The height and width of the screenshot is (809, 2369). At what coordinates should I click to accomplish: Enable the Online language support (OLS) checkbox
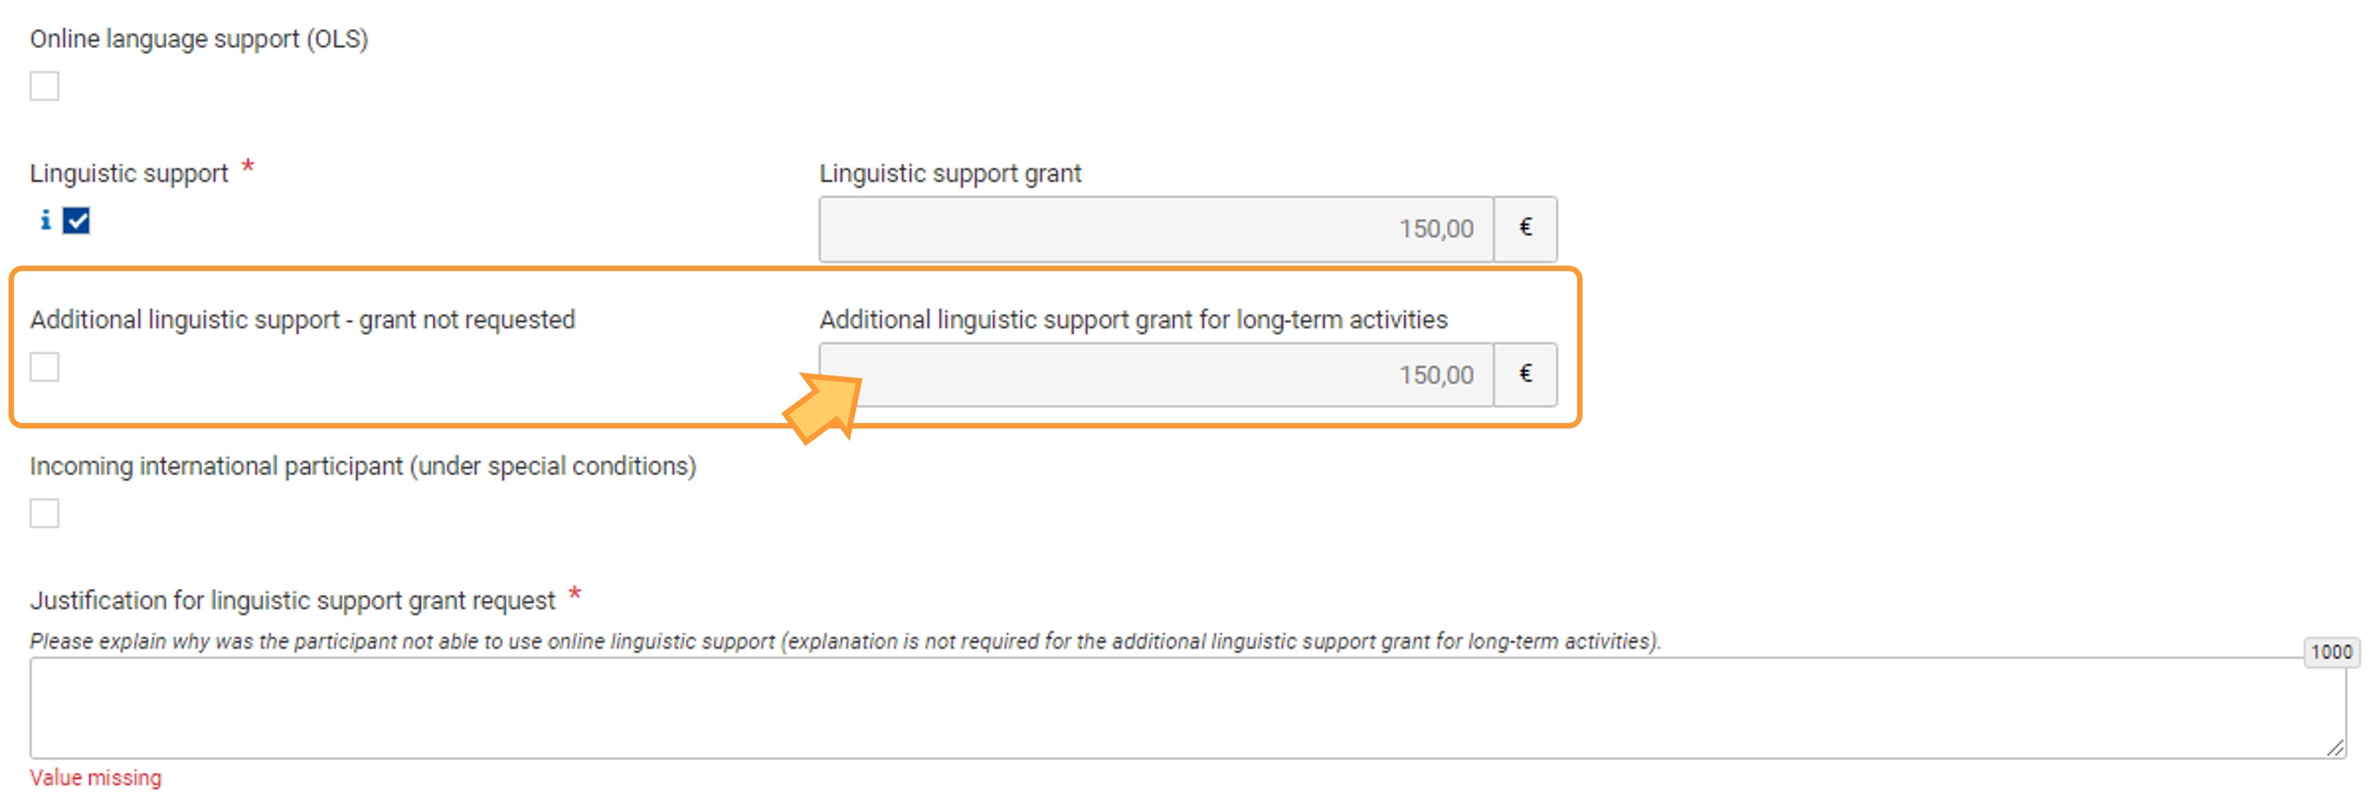(44, 86)
